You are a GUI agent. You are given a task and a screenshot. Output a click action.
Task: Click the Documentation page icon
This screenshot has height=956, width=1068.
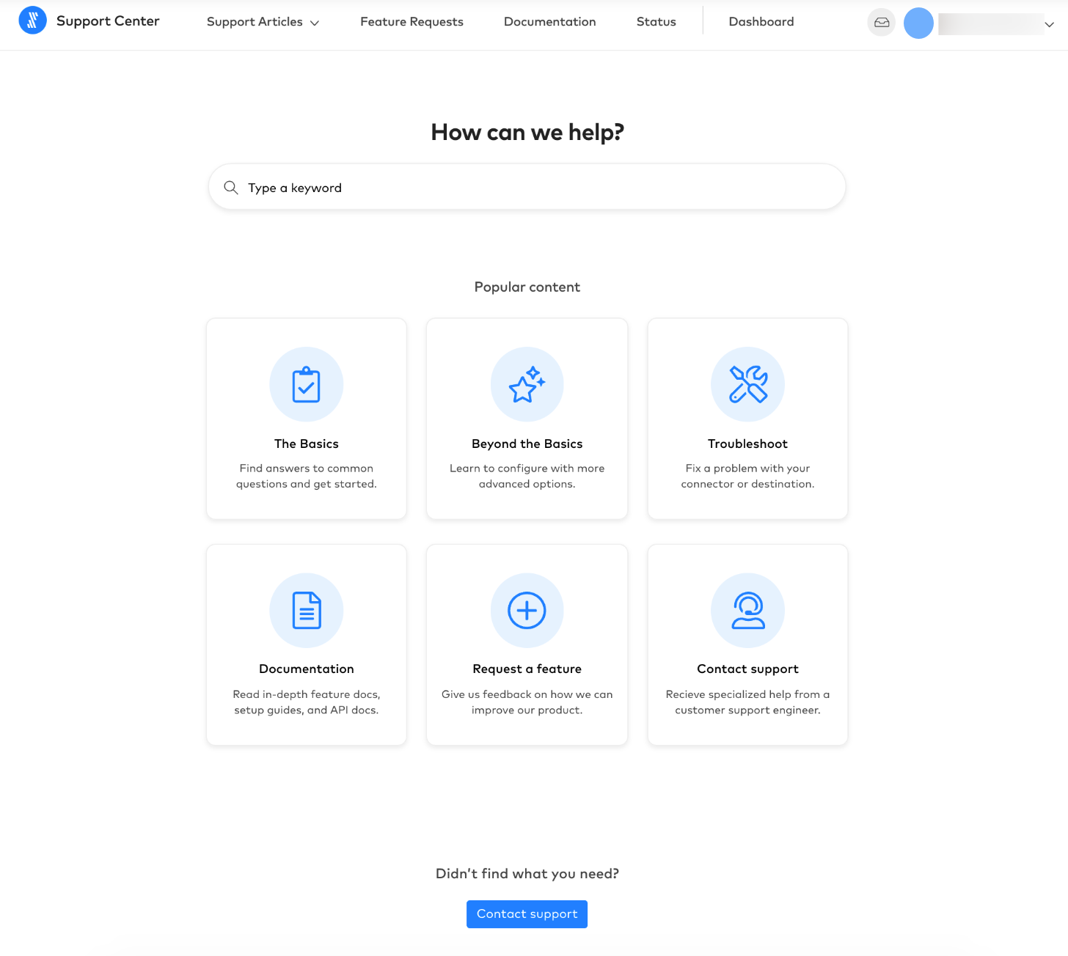(307, 610)
